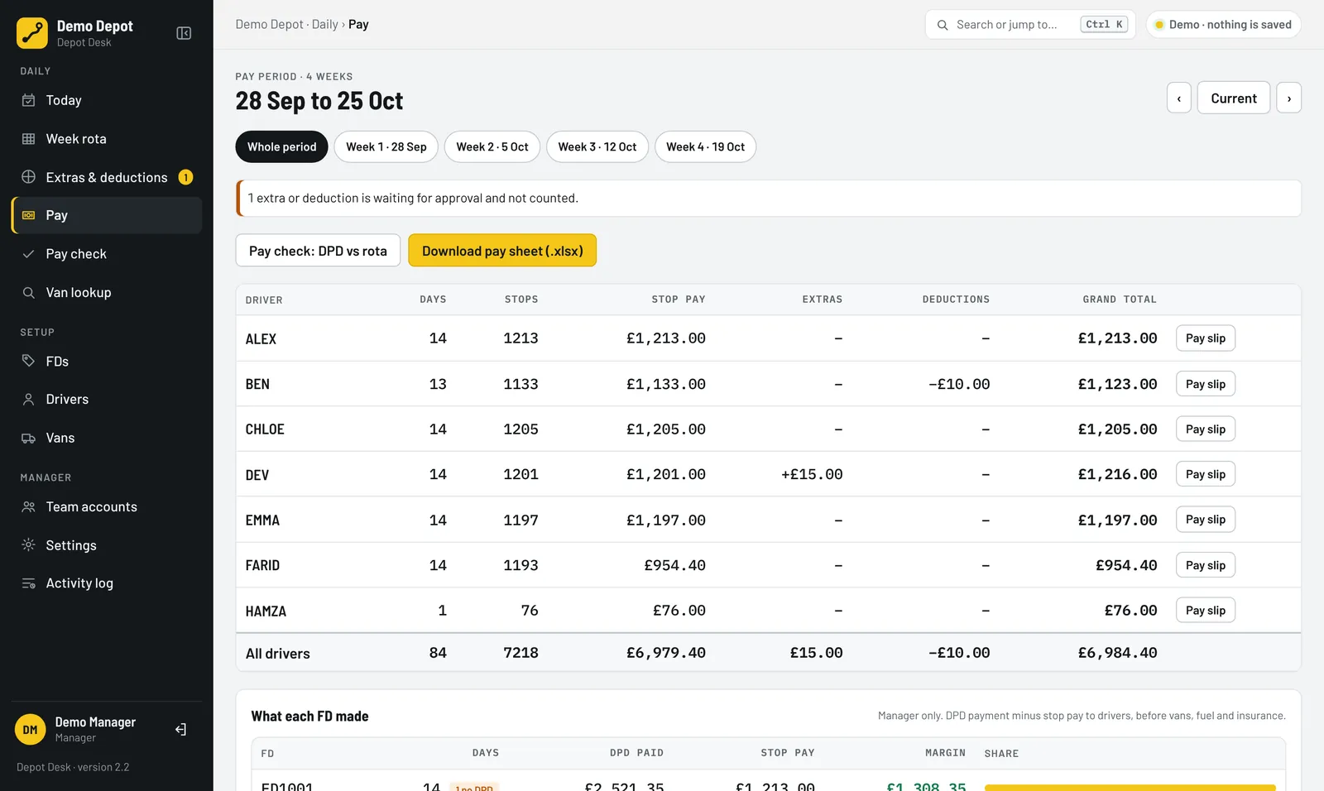This screenshot has height=791, width=1324.
Task: Open Pay slip for ALEX
Action: (x=1205, y=338)
